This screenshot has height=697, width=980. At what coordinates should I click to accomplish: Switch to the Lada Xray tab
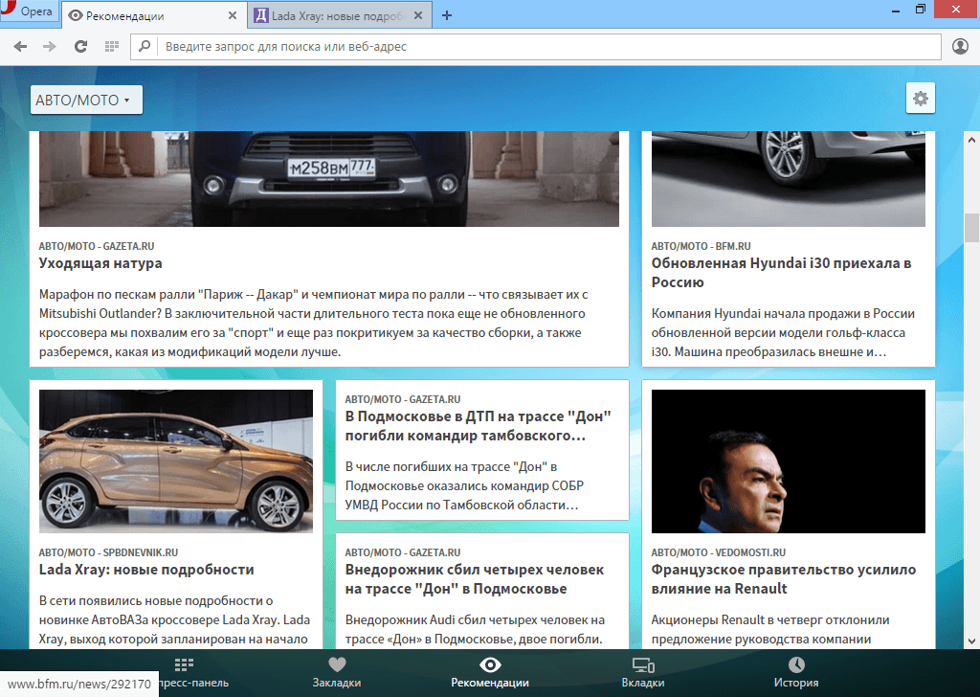(x=340, y=15)
